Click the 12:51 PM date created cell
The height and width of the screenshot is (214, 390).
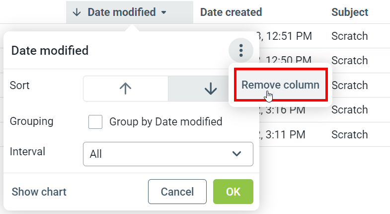[288, 36]
